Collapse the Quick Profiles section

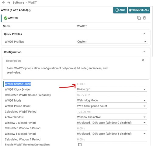tap(144, 34)
